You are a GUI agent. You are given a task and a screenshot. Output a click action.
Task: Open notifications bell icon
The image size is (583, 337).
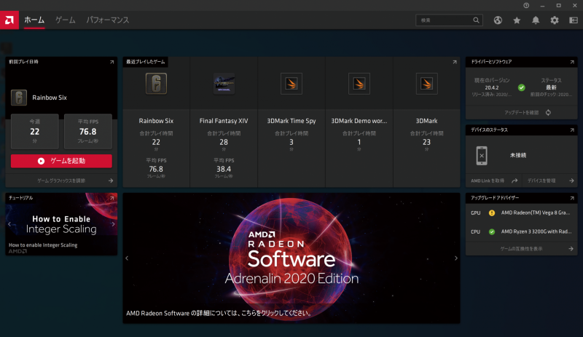click(x=536, y=20)
